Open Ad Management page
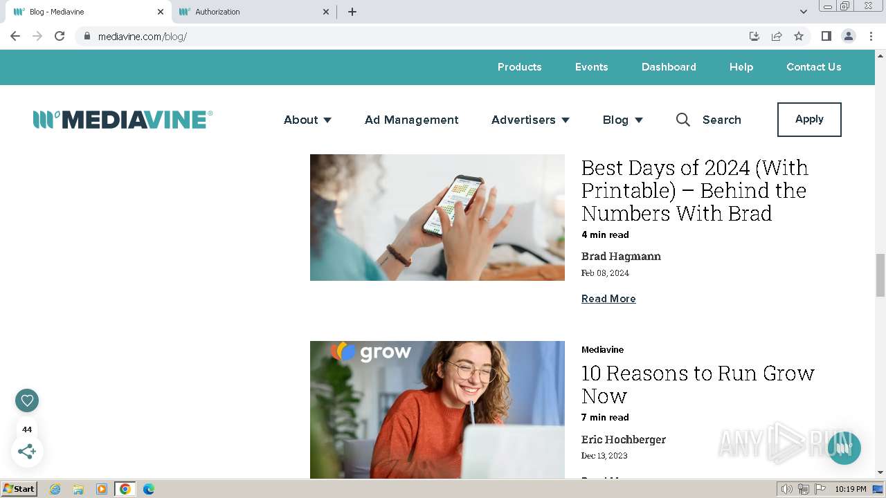 coord(411,120)
